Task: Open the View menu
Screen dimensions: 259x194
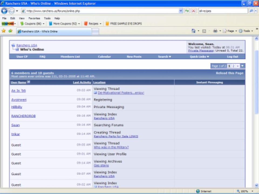Action: [22, 18]
